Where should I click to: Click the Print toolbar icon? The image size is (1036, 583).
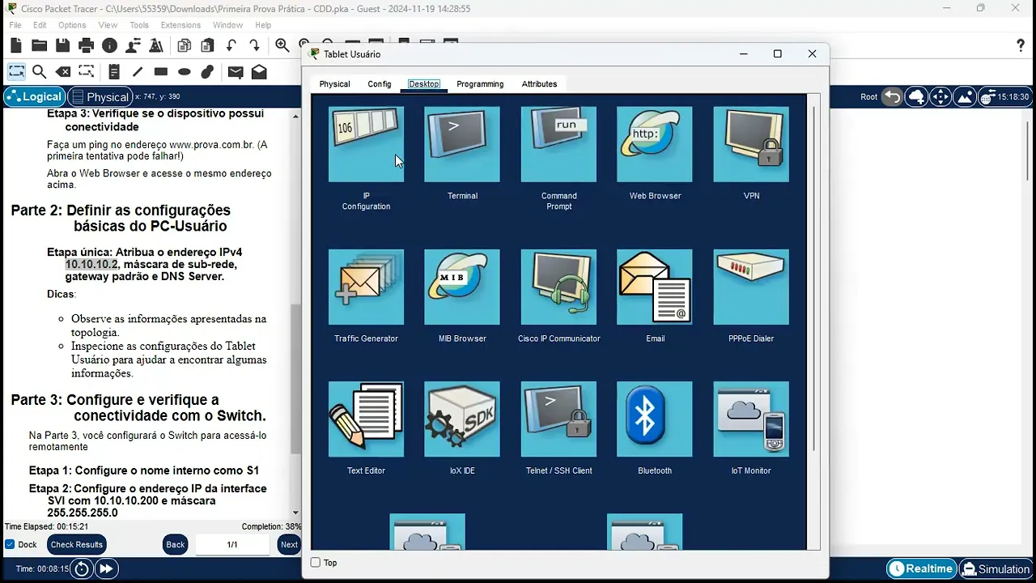coord(86,45)
